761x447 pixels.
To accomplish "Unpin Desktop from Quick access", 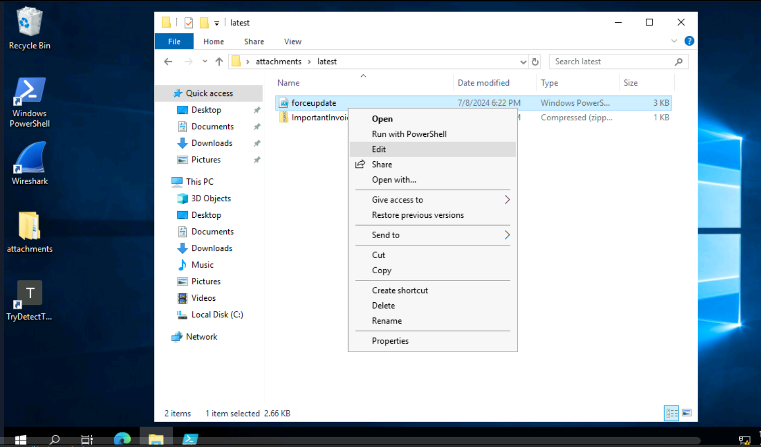I will [x=257, y=109].
